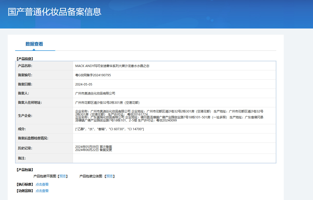The width and height of the screenshot is (313, 200).
Task: Click the ingredients list starting with 乙醇
Action: 109,129
